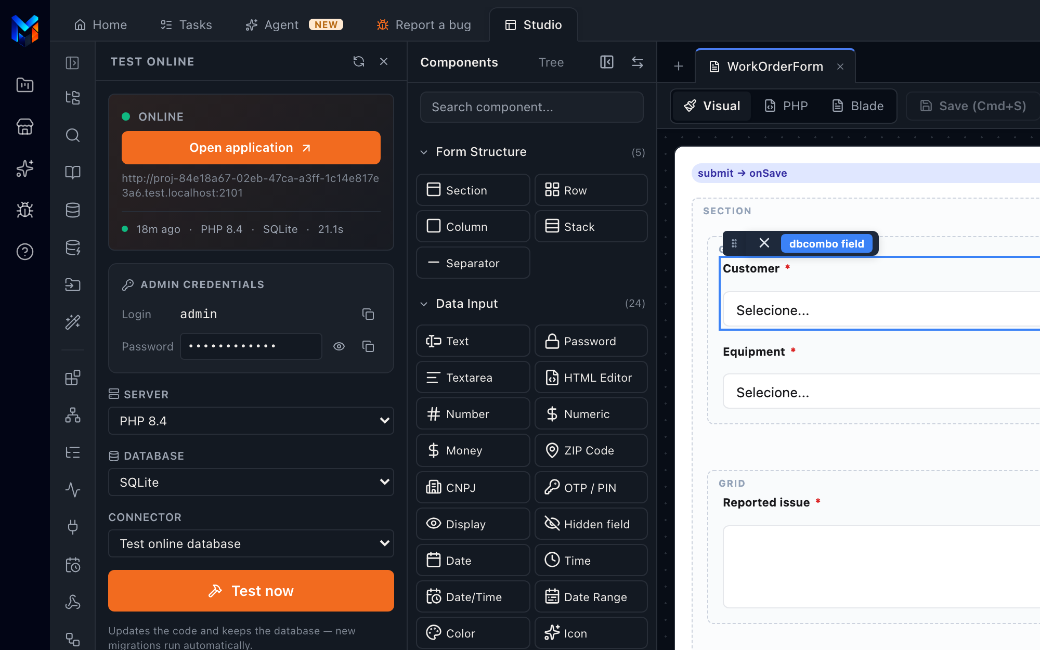Click Open application button
The image size is (1040, 650).
(x=251, y=148)
